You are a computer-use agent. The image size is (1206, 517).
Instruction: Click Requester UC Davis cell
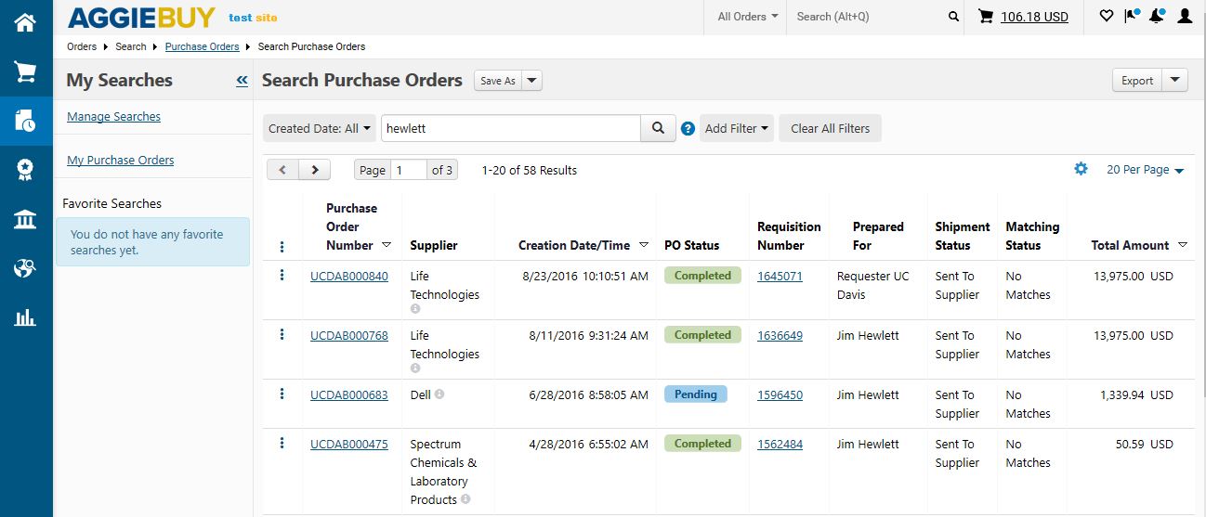coord(873,285)
